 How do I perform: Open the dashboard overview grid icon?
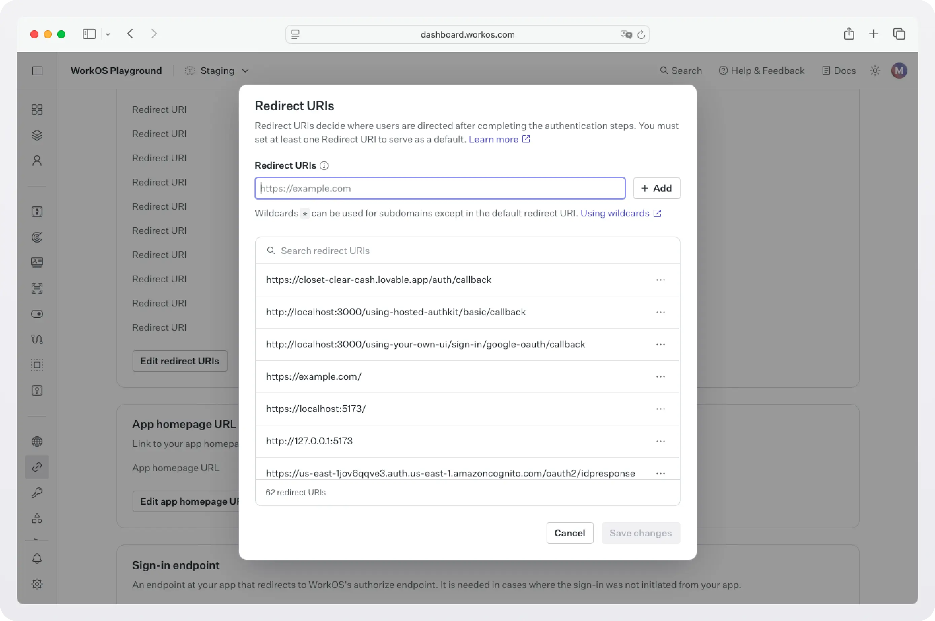pyautogui.click(x=37, y=110)
